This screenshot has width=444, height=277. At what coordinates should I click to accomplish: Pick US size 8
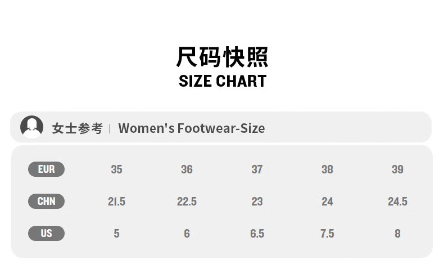[397, 234]
